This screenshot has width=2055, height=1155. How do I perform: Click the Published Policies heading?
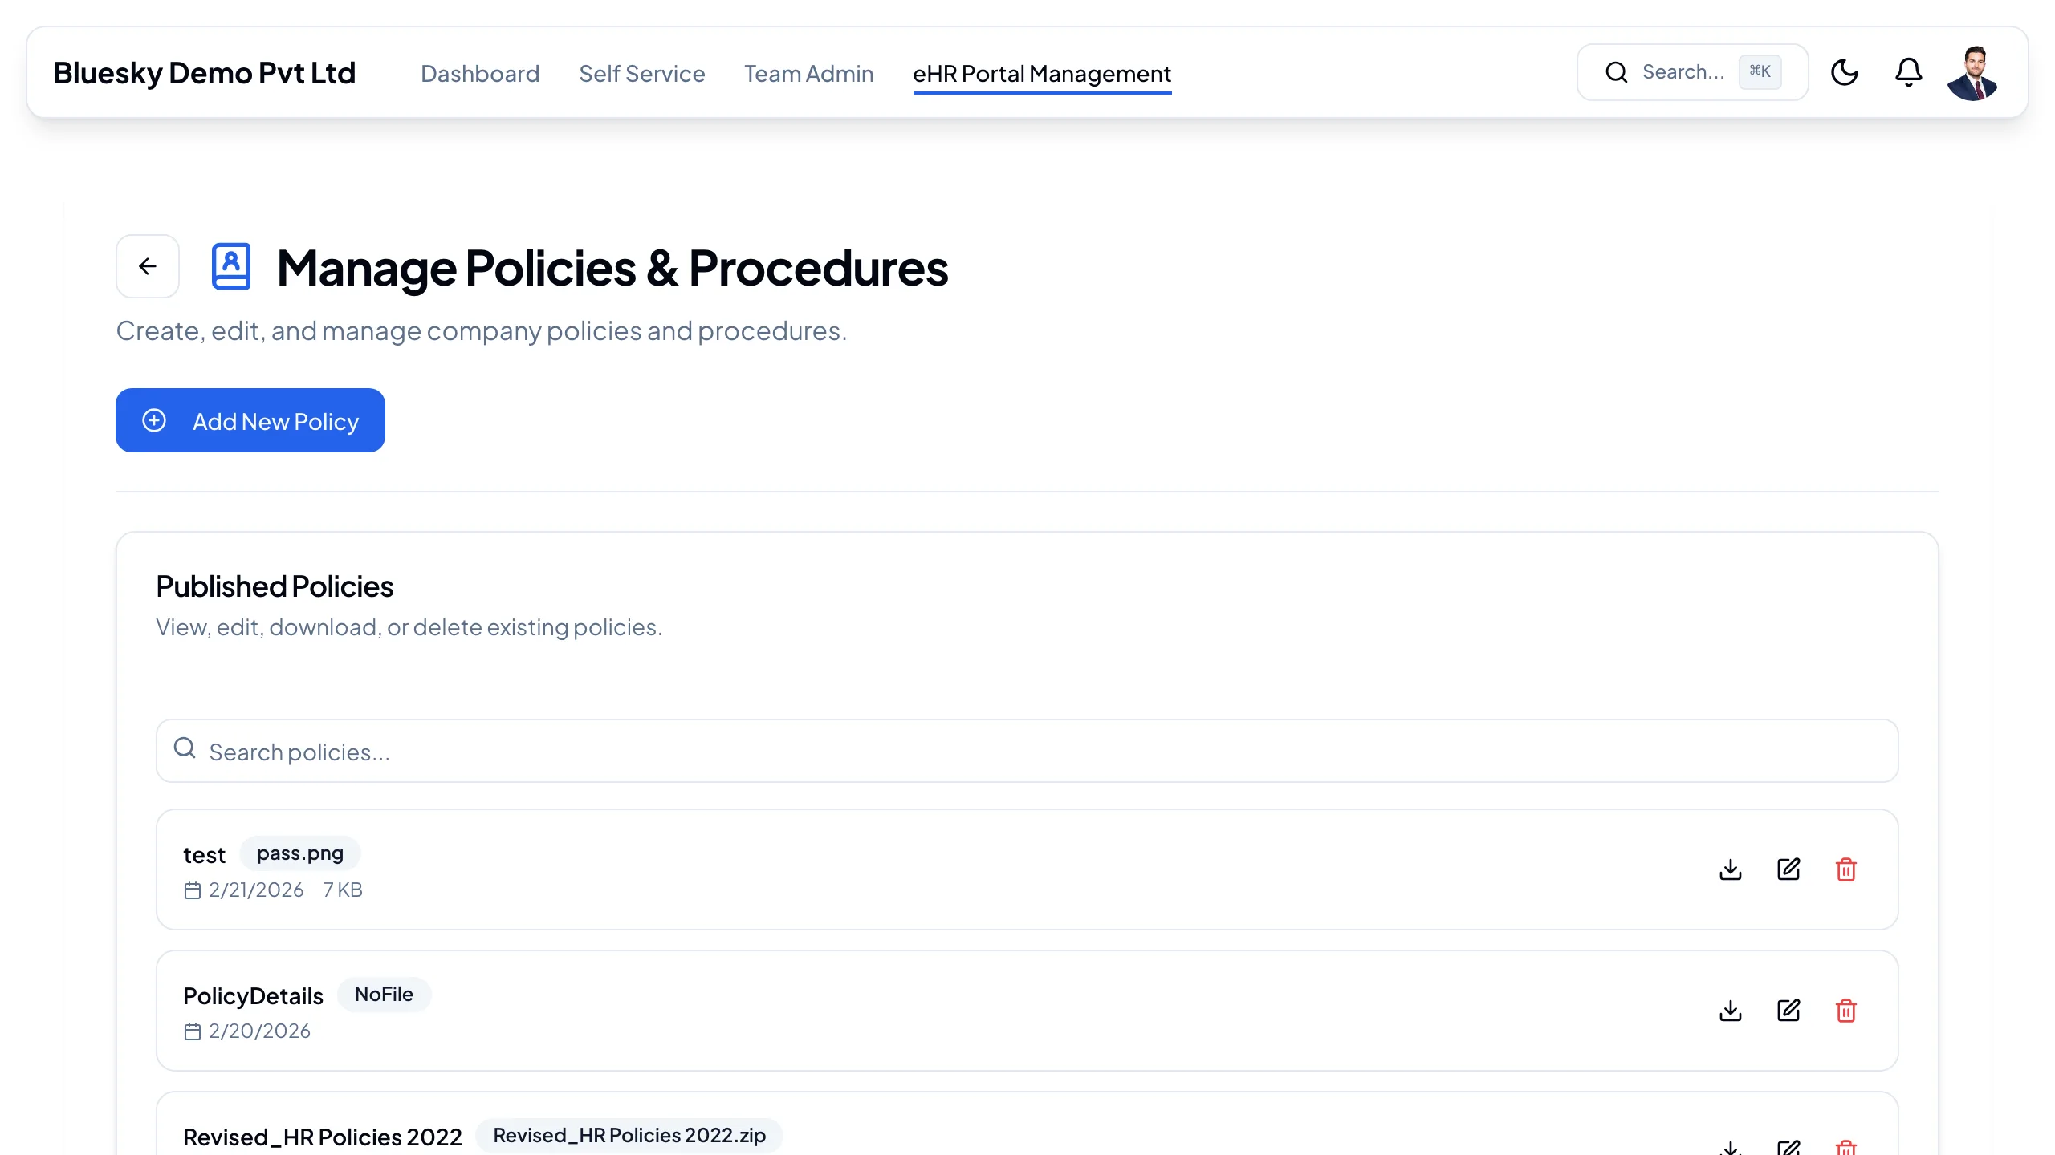point(275,587)
